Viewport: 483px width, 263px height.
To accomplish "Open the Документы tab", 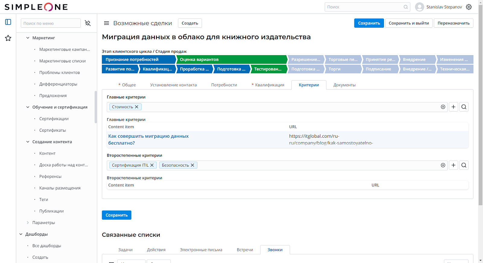I will pyautogui.click(x=344, y=85).
